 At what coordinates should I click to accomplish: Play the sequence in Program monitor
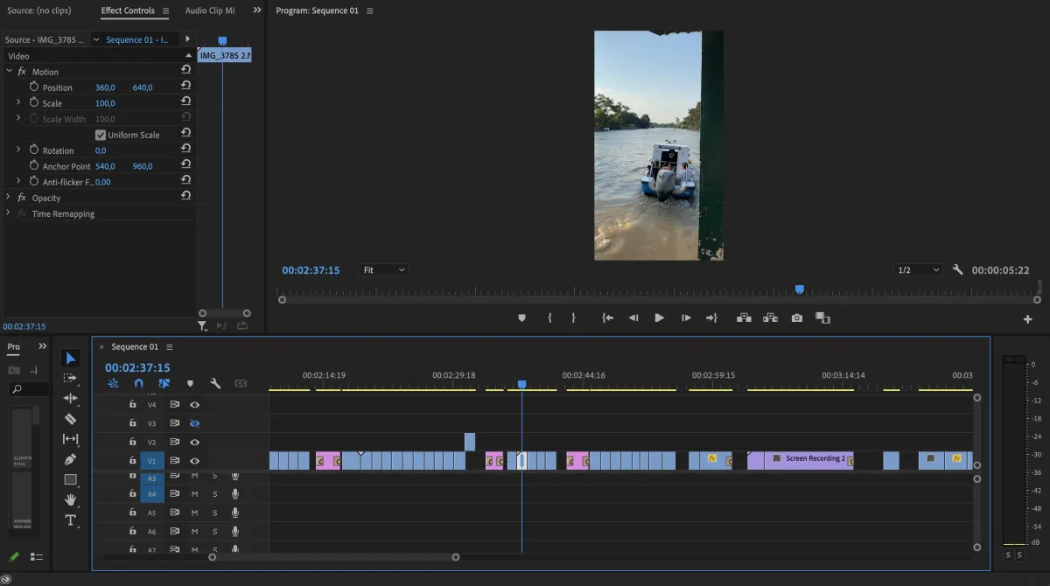tap(659, 318)
